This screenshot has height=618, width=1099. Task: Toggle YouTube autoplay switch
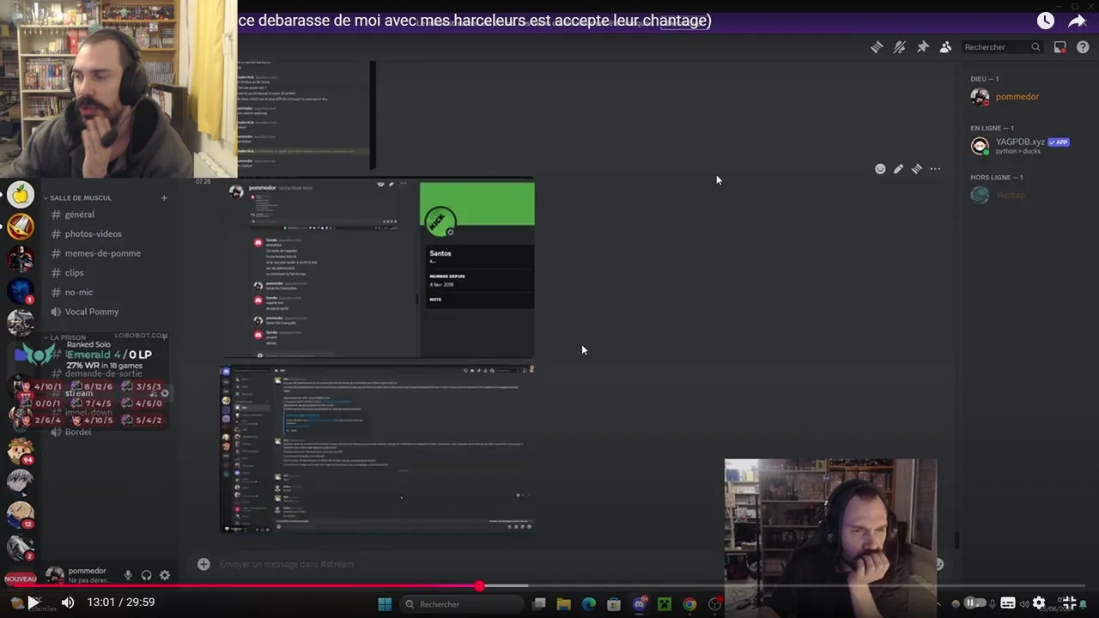(x=975, y=603)
